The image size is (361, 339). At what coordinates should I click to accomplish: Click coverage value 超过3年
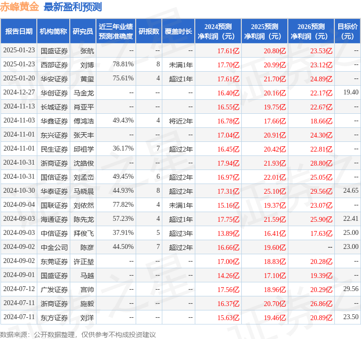[x=181, y=233]
